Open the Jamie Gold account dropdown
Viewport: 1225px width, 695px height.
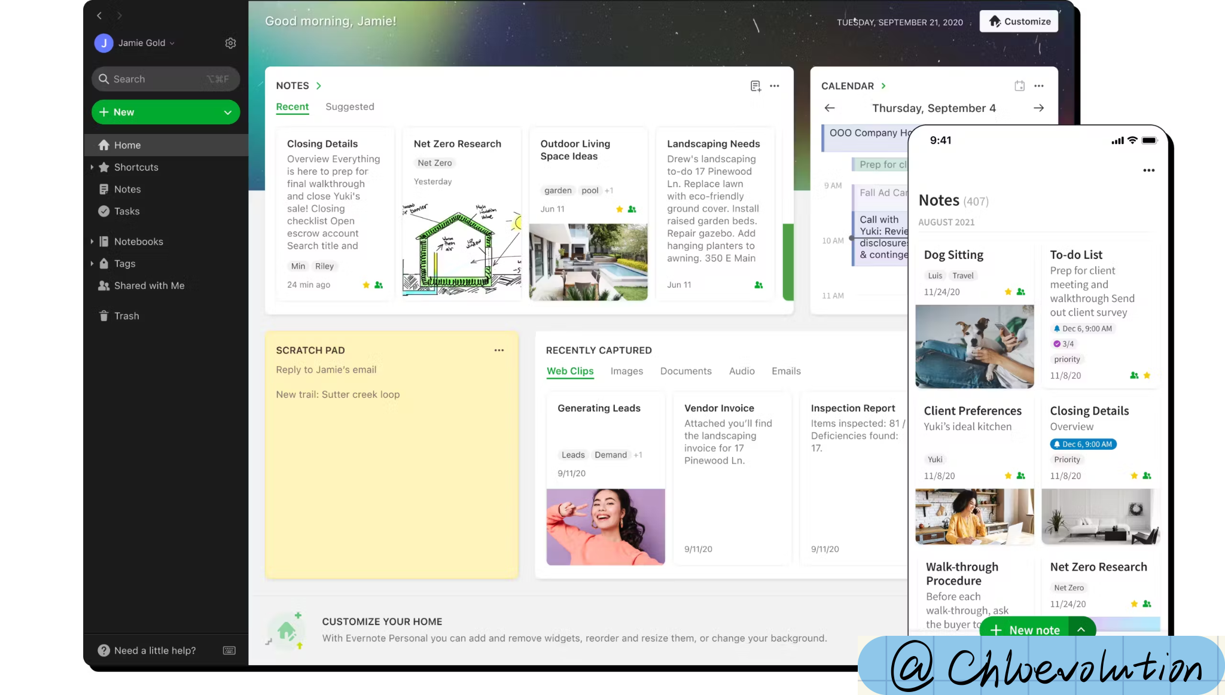tap(147, 43)
